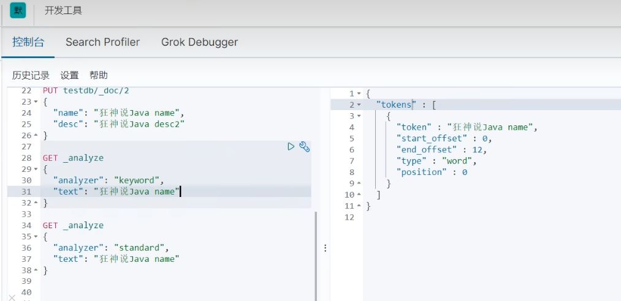Toggle fold arrow at output line 11

[359, 206]
